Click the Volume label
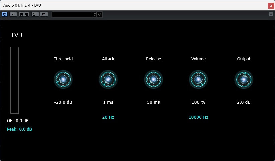 tap(198, 59)
